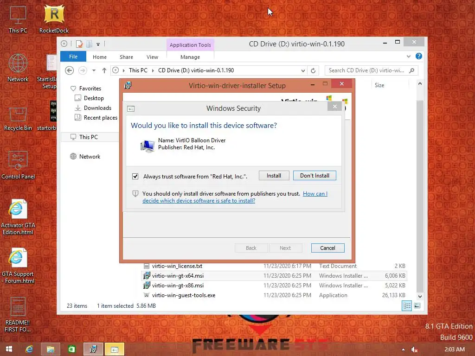Expand the Explorer ribbon chevron
Viewport: 475px width, 356px height.
pyautogui.click(x=409, y=56)
